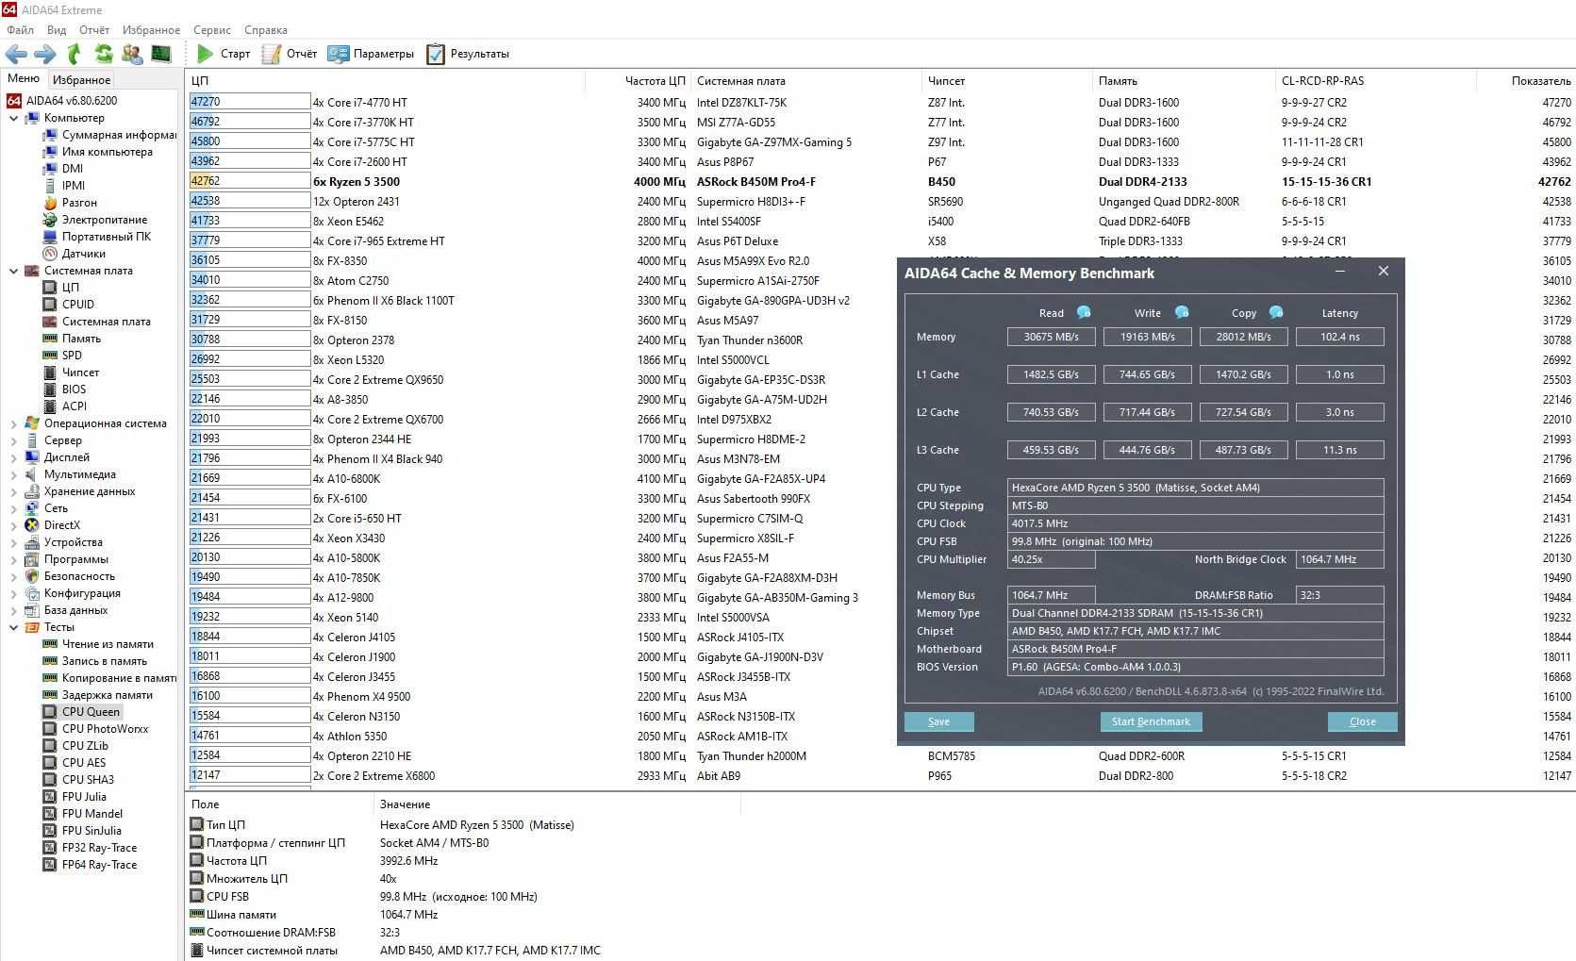Go back with the blue left arrow
Viewport: 1576px width, 961px height.
click(x=16, y=54)
